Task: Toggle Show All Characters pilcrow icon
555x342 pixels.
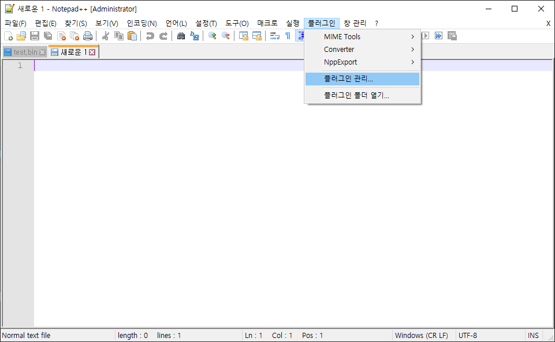Action: click(x=288, y=36)
